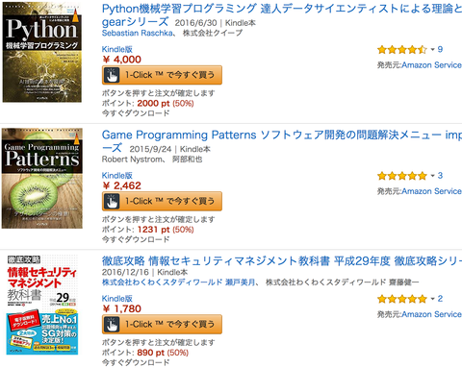Buy the Python machine learning book with 1-Click

tap(162, 75)
